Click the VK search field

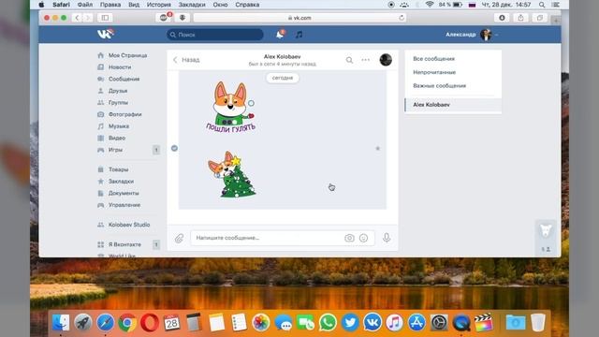click(x=214, y=35)
